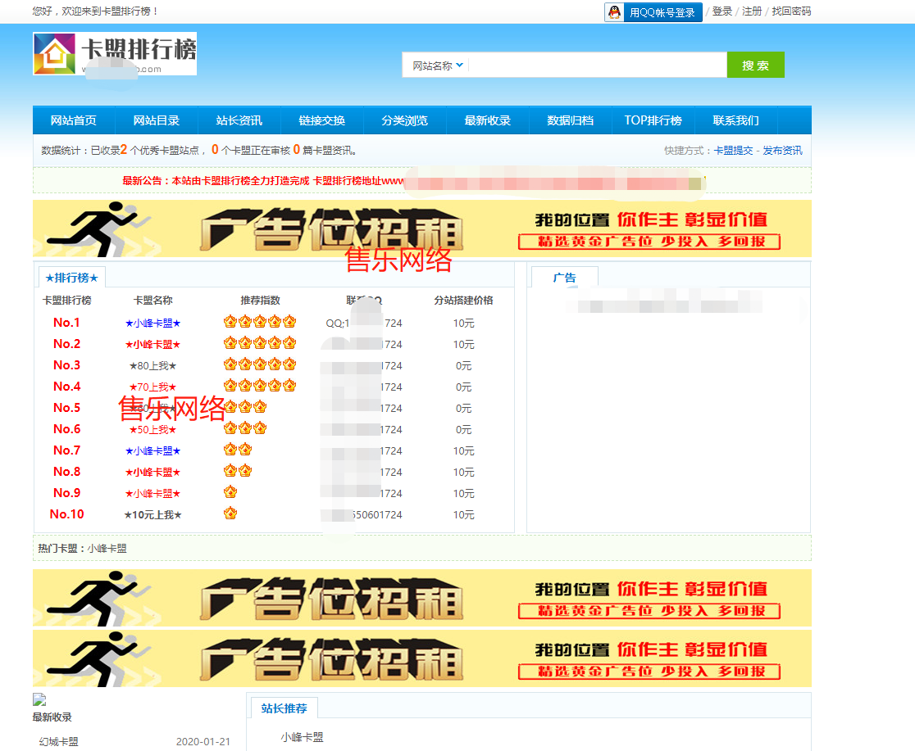
Task: Select the 站长推荐 tab
Action: click(285, 708)
